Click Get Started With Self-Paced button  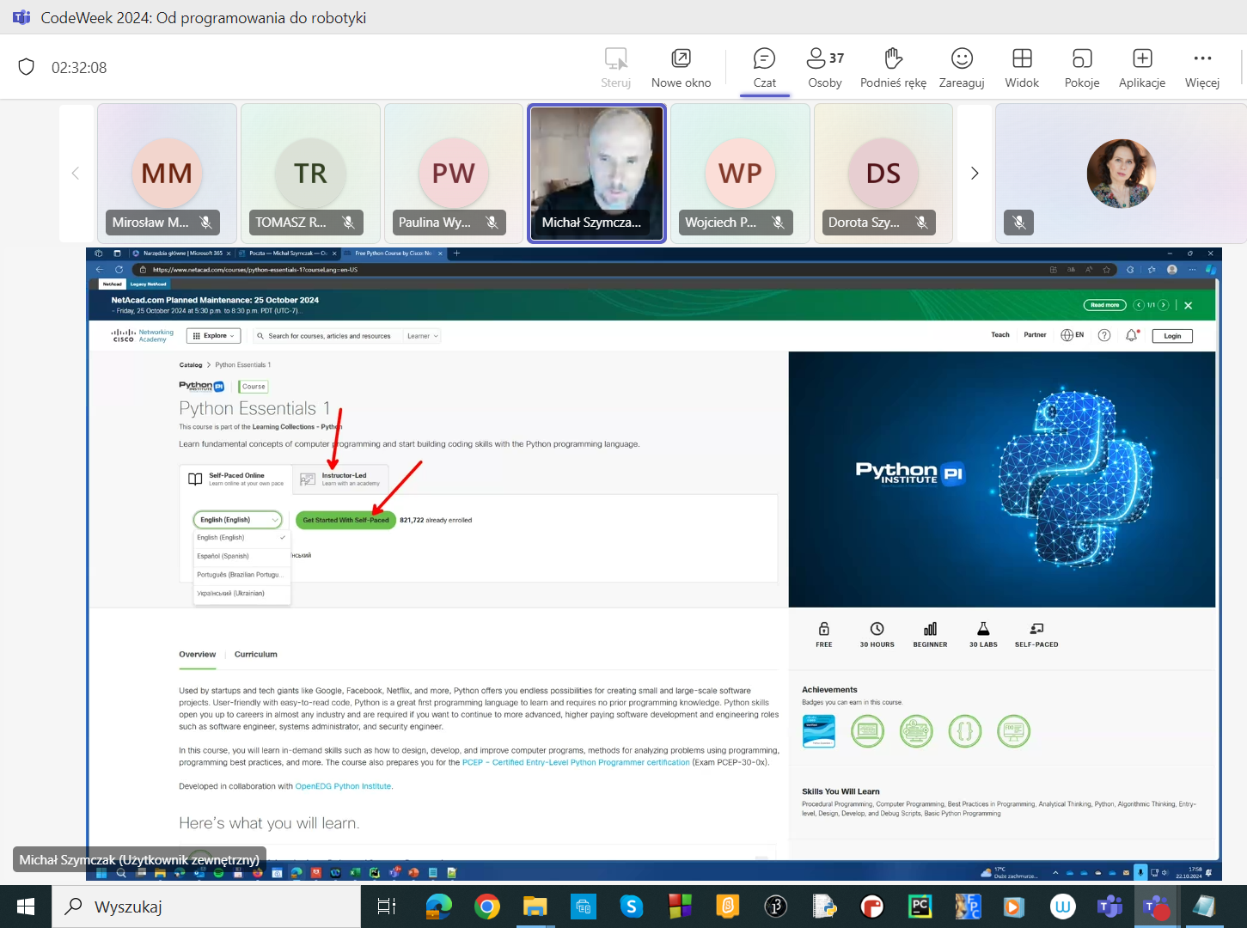(x=345, y=520)
